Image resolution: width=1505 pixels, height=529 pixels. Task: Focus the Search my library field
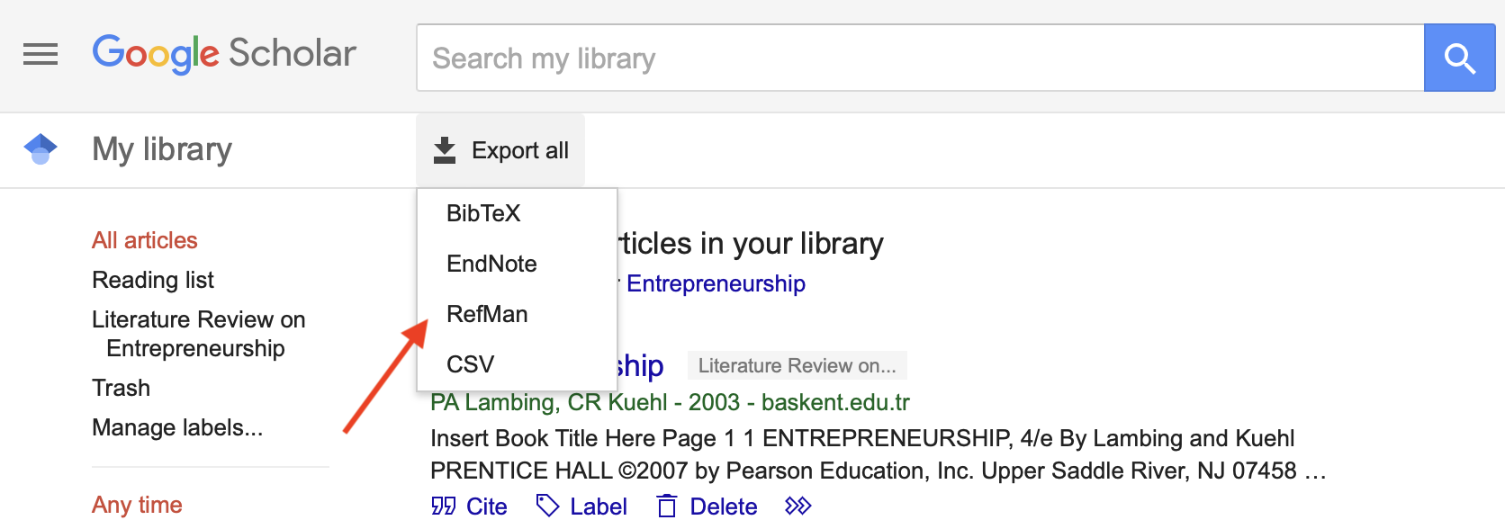pos(920,58)
